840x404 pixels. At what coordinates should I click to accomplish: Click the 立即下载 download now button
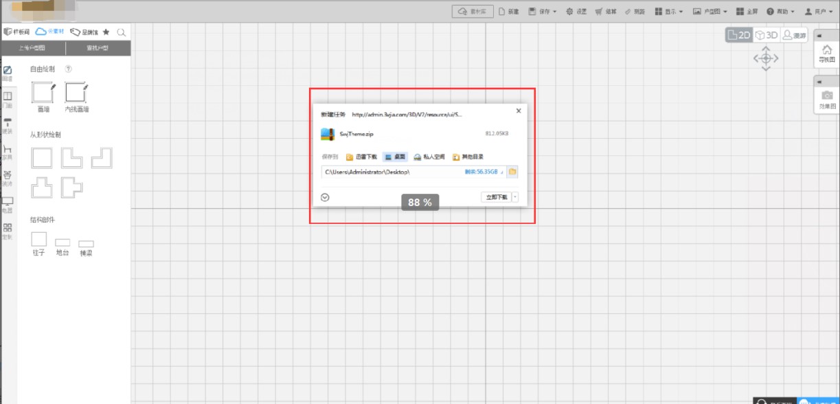pyautogui.click(x=496, y=197)
